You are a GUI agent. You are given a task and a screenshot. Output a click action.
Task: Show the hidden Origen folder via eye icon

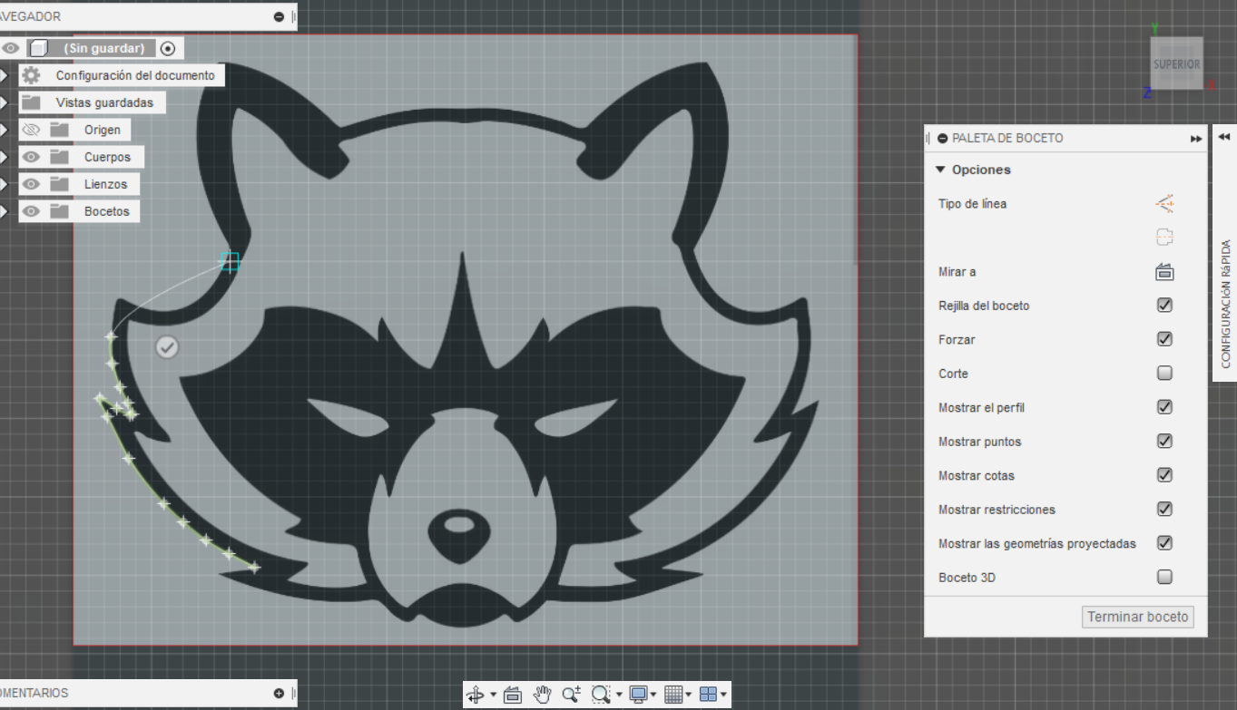point(32,130)
